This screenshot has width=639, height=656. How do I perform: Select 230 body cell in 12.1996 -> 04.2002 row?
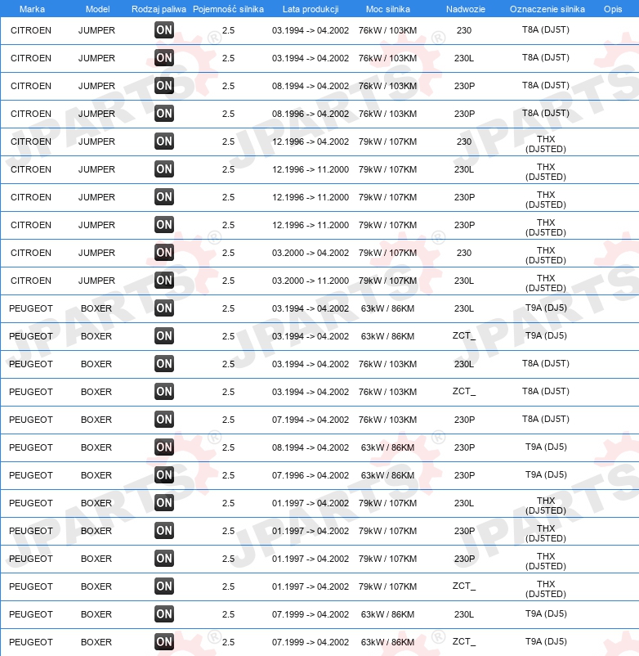pyautogui.click(x=464, y=142)
